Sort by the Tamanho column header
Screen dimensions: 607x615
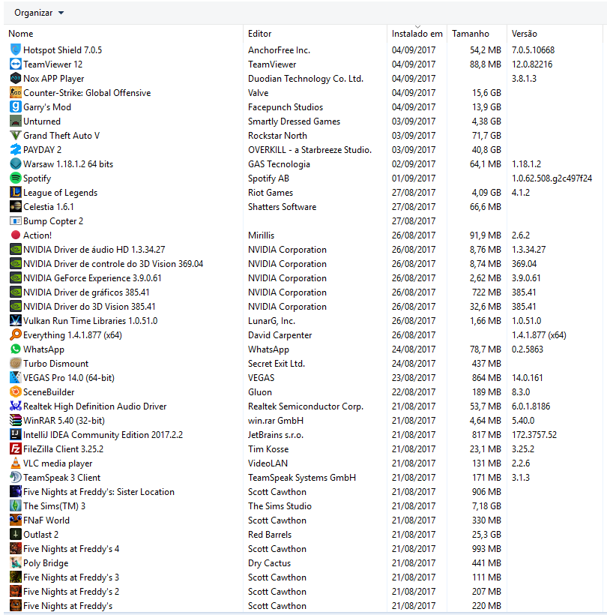coord(471,34)
